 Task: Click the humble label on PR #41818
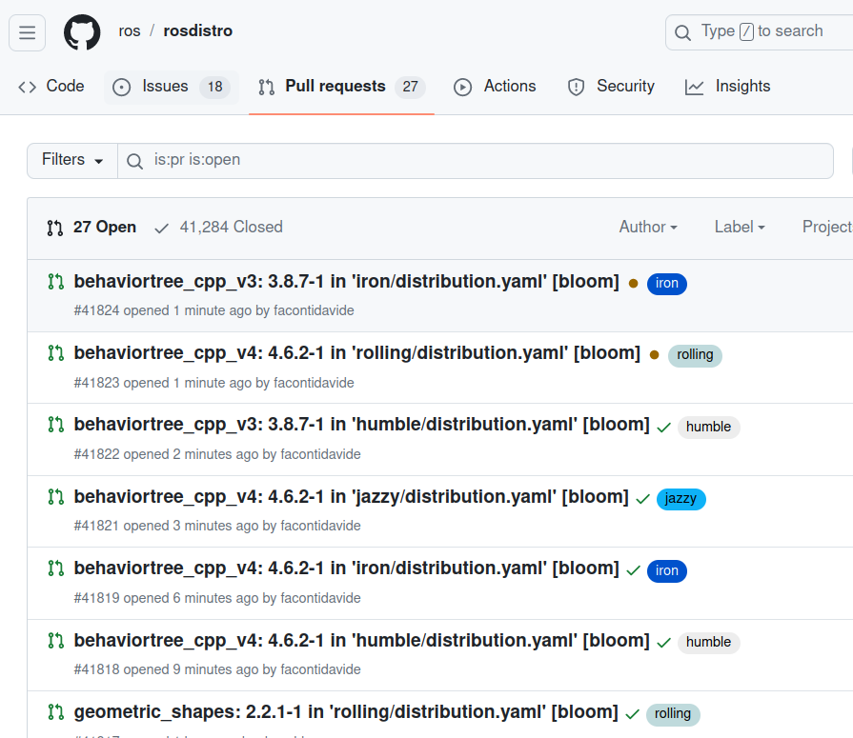click(x=709, y=643)
